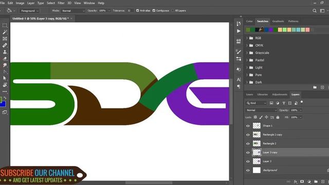The width and height of the screenshot is (329, 185).
Task: Switch to the Gradients tab
Action: click(x=278, y=21)
